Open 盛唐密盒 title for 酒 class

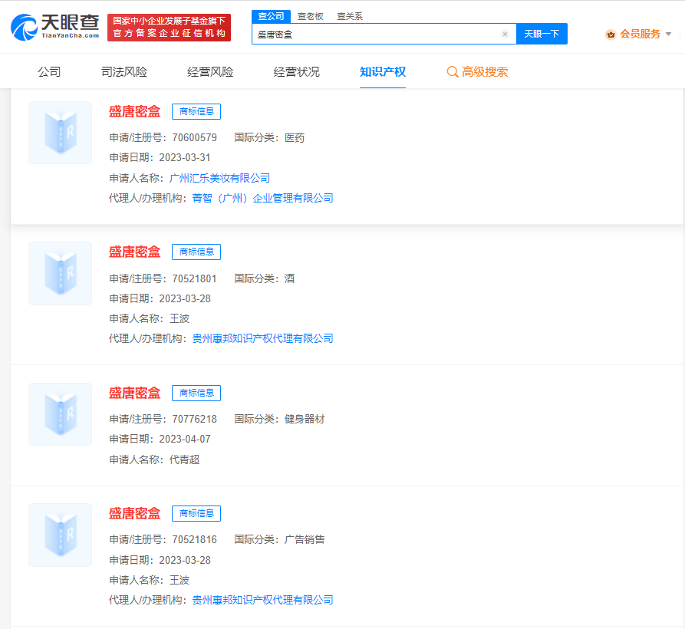pyautogui.click(x=134, y=252)
